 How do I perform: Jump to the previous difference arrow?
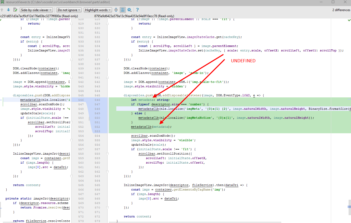click(x=2, y=10)
